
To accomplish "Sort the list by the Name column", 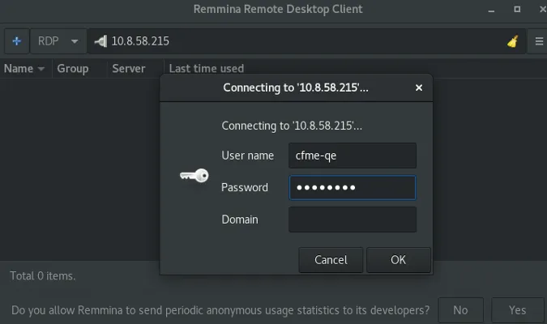I will click(x=24, y=69).
